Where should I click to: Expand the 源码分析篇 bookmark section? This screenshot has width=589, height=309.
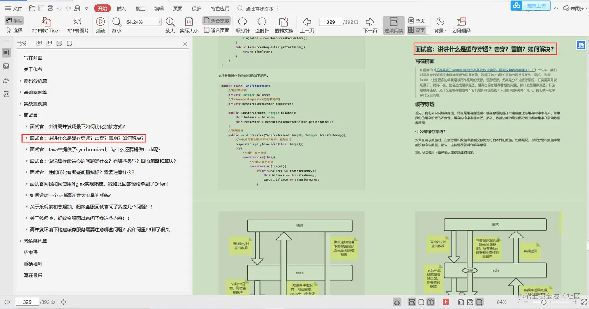tap(21, 81)
